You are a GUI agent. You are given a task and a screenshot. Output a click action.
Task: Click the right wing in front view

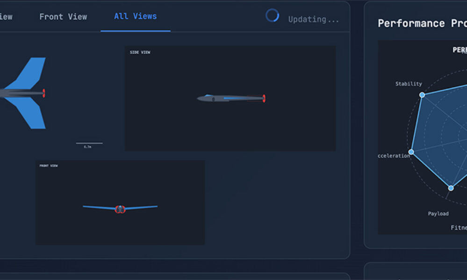point(141,207)
